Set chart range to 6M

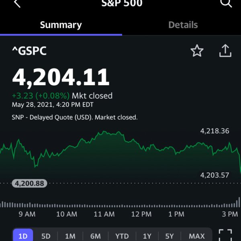click(96, 236)
